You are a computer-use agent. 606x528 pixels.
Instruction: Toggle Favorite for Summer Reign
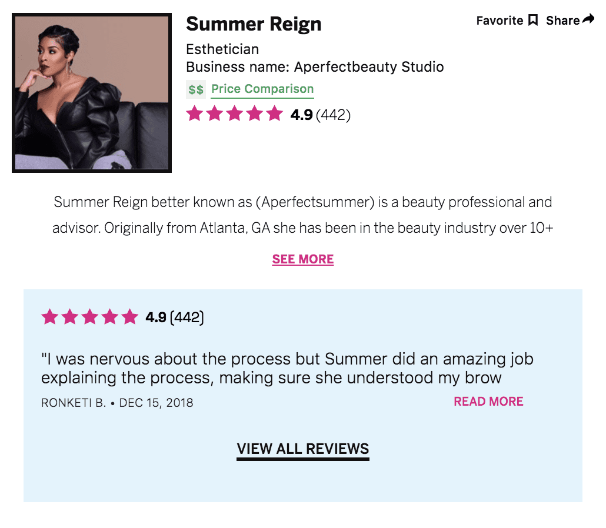click(500, 21)
